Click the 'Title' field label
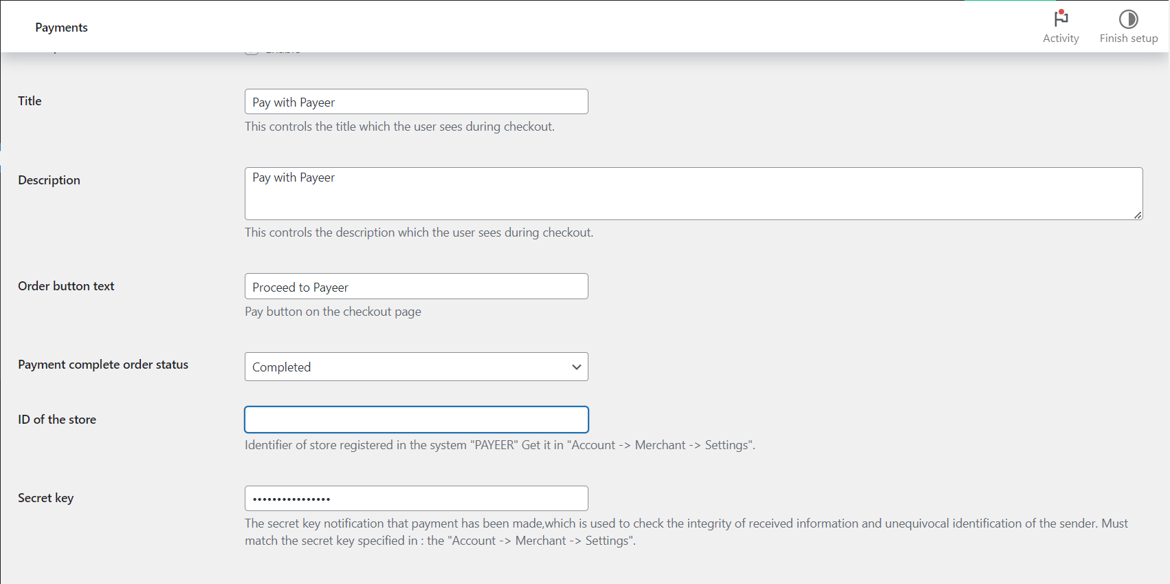This screenshot has height=584, width=1170. [30, 101]
